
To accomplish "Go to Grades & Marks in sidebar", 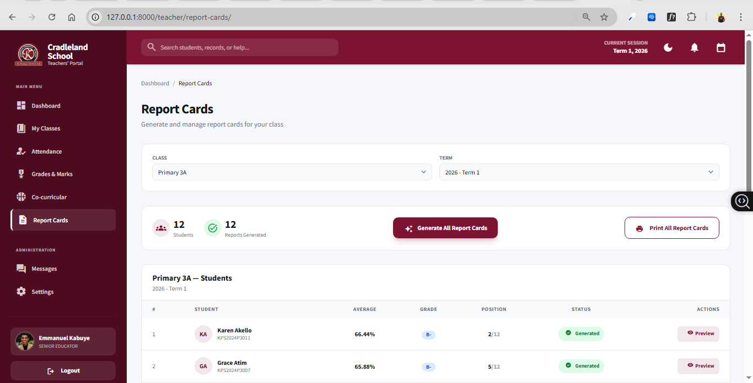I will coord(52,174).
